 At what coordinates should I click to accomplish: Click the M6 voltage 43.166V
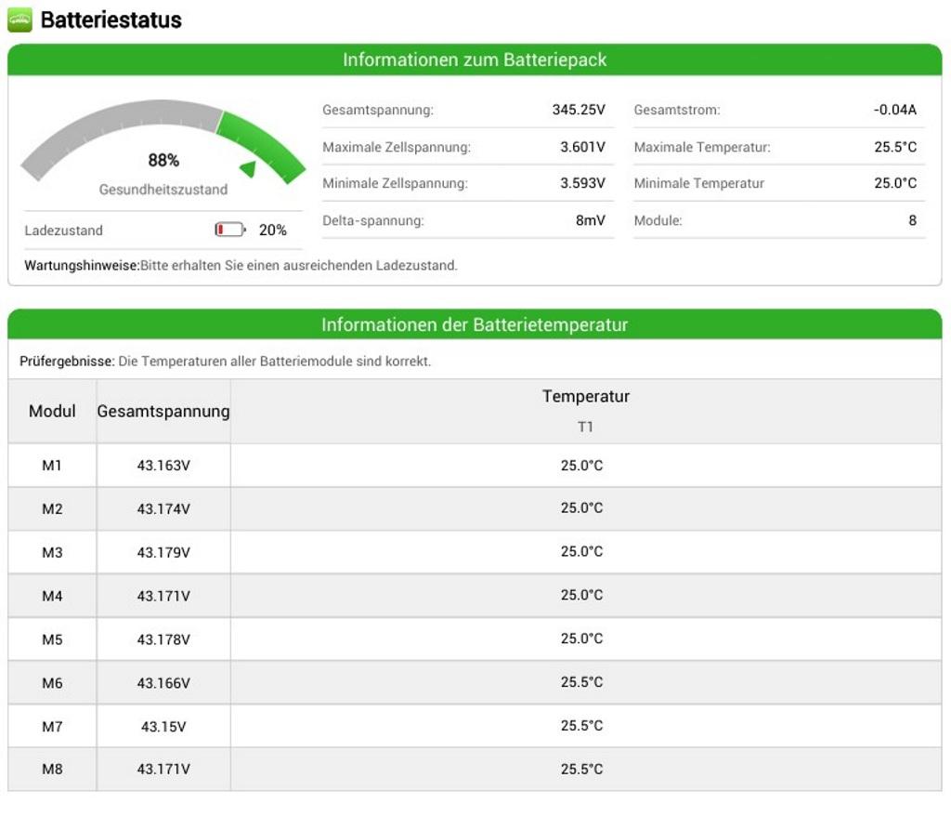point(163,683)
